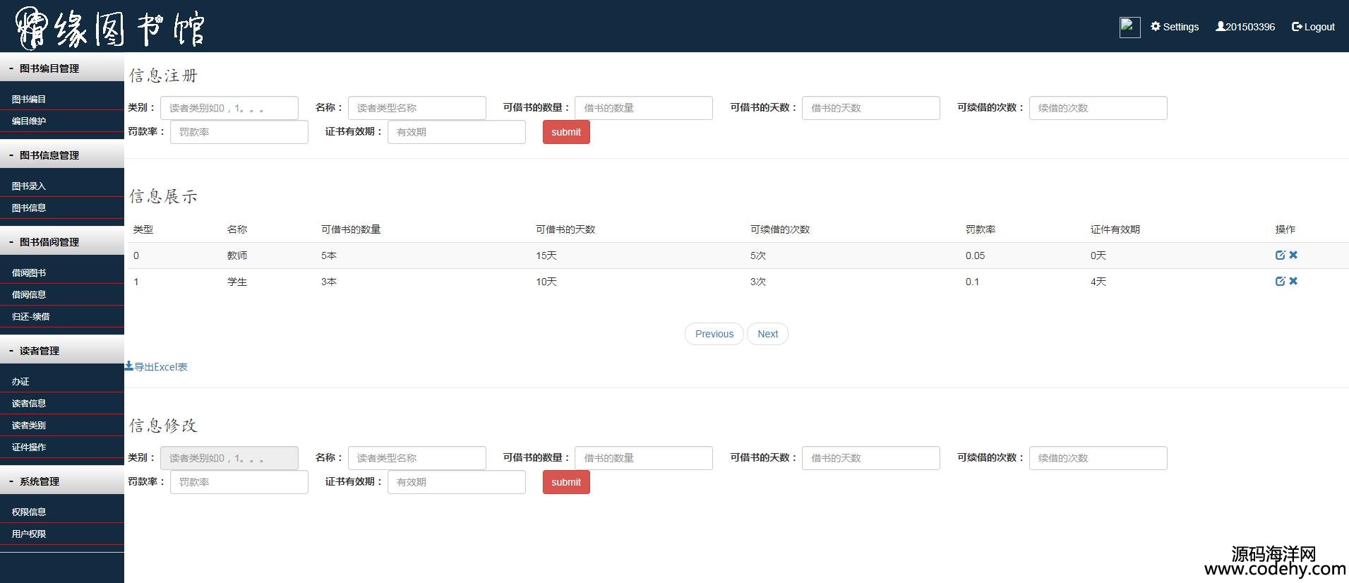1349x583 pixels.
Task: Click the delete icon for 学生 row
Action: coord(1293,282)
